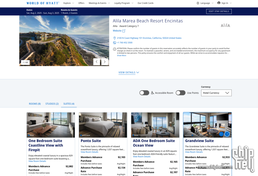Screen dimensions: 258x176
Task: View Room Details for One Bedroom Suite Coastline
Action: 37,161
